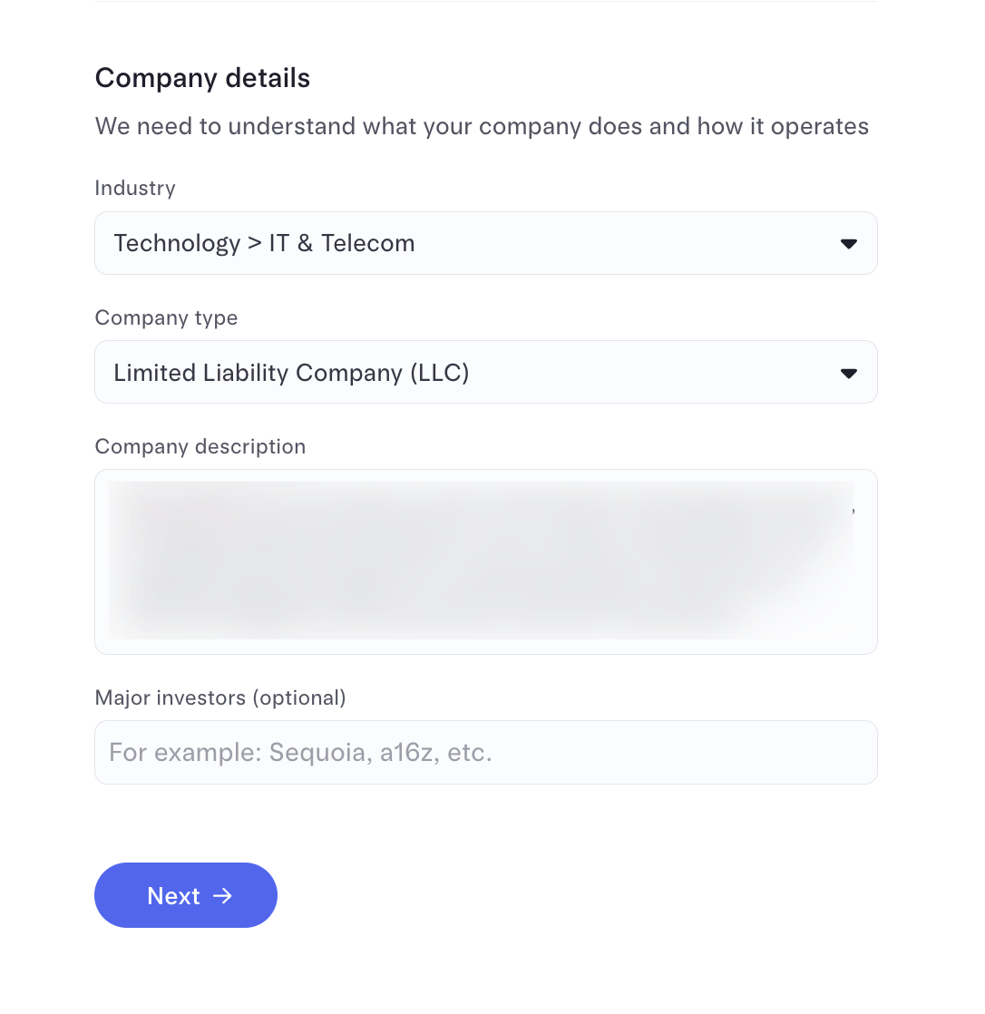Image resolution: width=985 pixels, height=1014 pixels.
Task: Click the "Industry" field label
Action: click(x=135, y=189)
